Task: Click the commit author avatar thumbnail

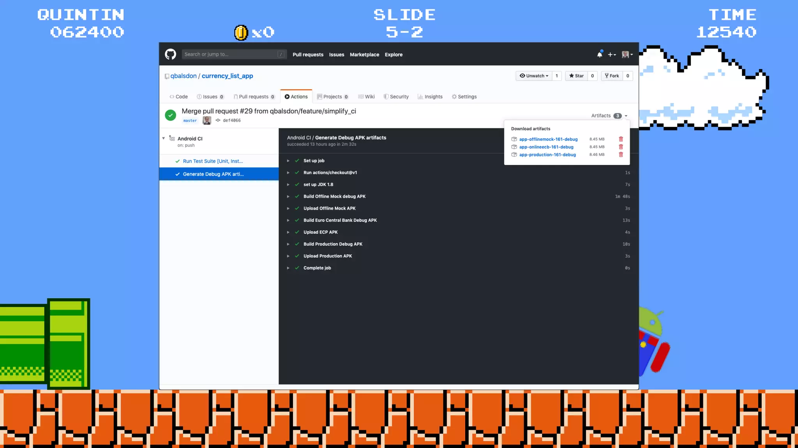Action: click(x=207, y=121)
